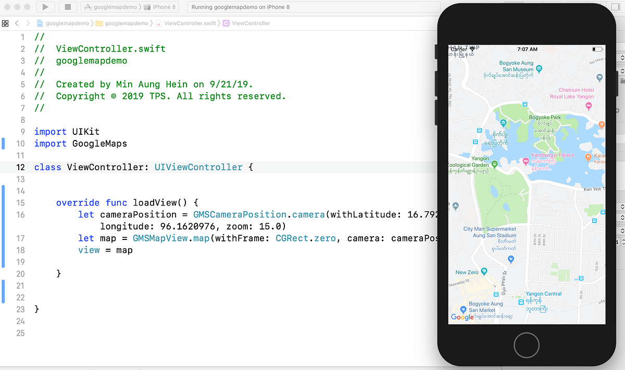Tap the blue shopping cart pin below City Mart
The width and height of the screenshot is (625, 370).
(511, 259)
